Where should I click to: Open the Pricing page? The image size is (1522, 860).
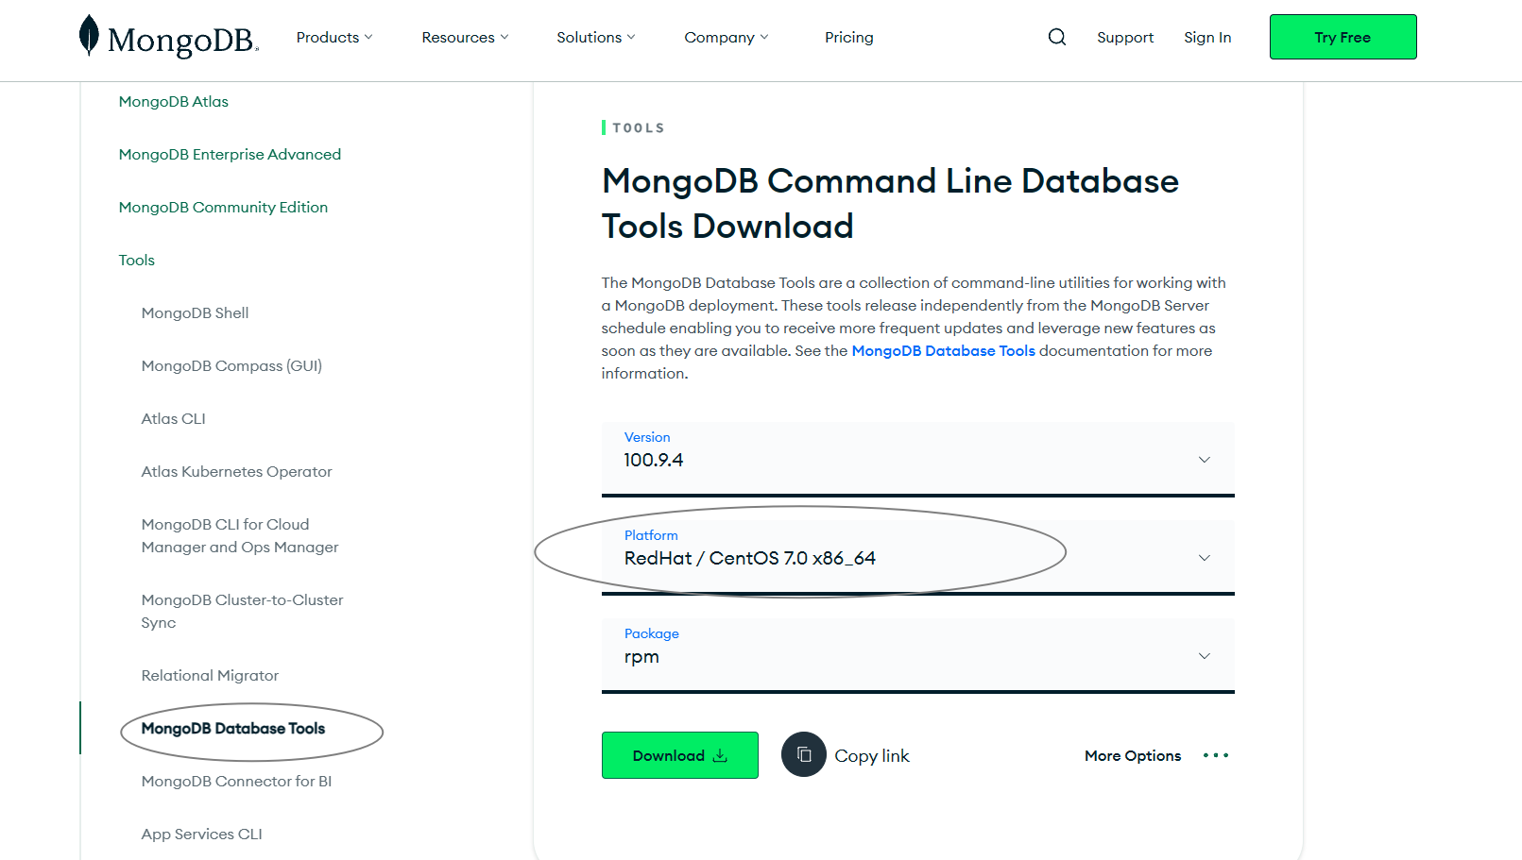pyautogui.click(x=848, y=37)
